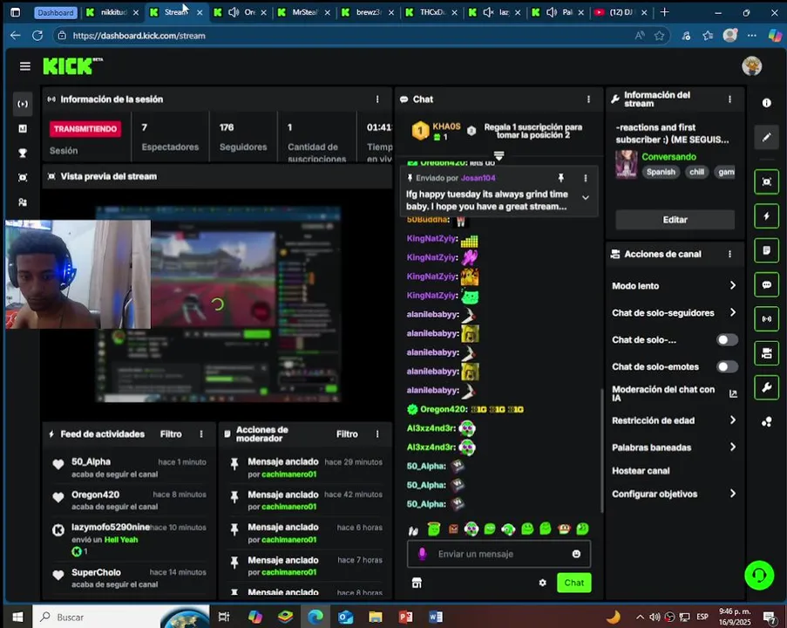
Task: Click Hostear canal
Action: click(x=641, y=471)
